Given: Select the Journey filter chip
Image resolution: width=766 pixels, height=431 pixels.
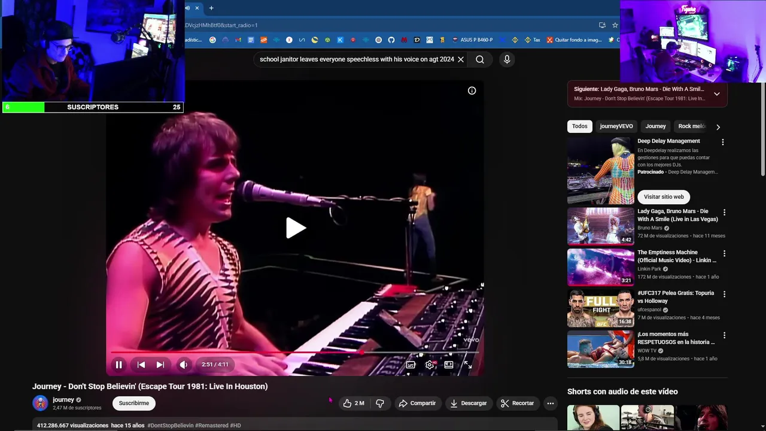Looking at the screenshot, I should [655, 126].
